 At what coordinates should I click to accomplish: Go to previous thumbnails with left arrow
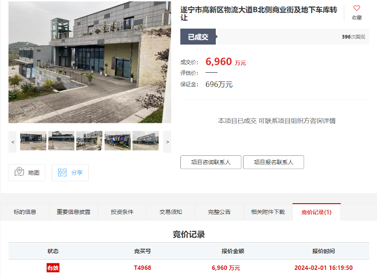pos(13,142)
